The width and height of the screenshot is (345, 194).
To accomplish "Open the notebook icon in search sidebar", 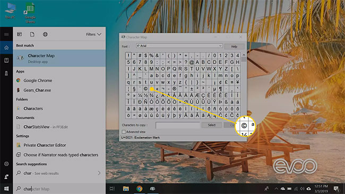I will tap(6, 60).
